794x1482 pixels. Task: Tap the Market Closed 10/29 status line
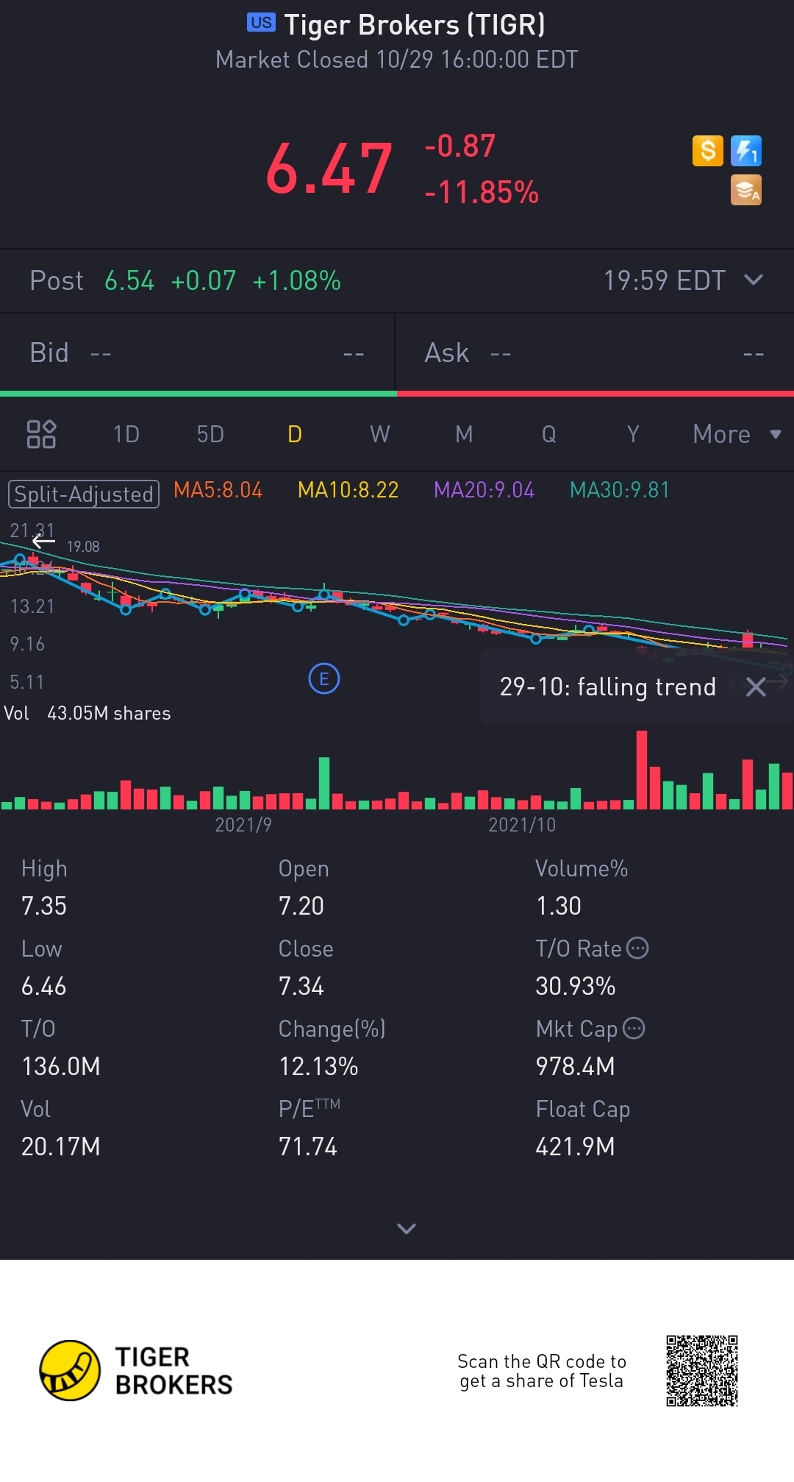point(397,60)
